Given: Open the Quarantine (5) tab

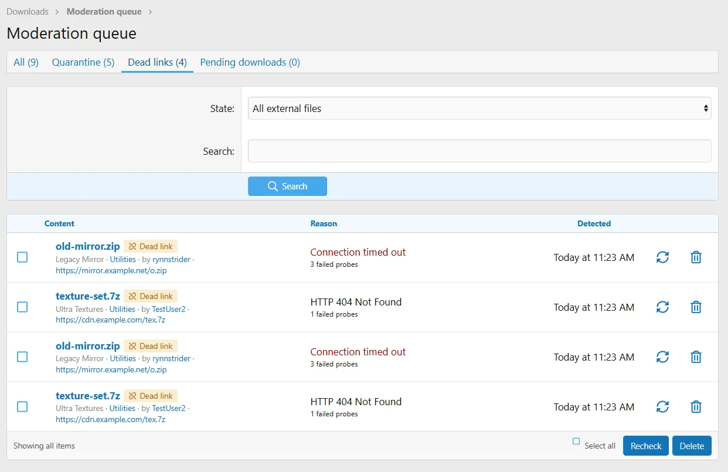Looking at the screenshot, I should tap(83, 62).
